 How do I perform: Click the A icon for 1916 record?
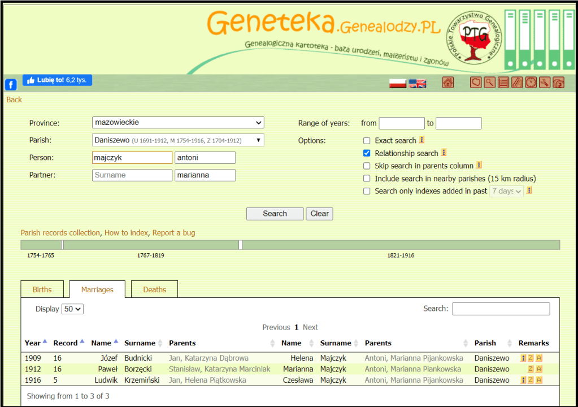(539, 380)
